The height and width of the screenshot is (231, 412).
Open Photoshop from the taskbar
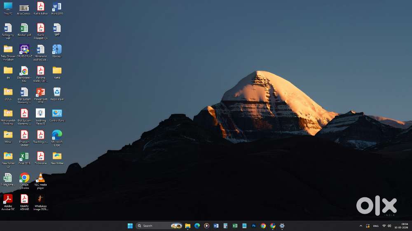click(x=253, y=226)
